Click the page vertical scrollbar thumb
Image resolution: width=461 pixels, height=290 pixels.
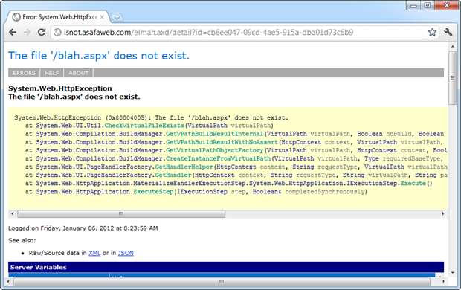tap(453, 78)
